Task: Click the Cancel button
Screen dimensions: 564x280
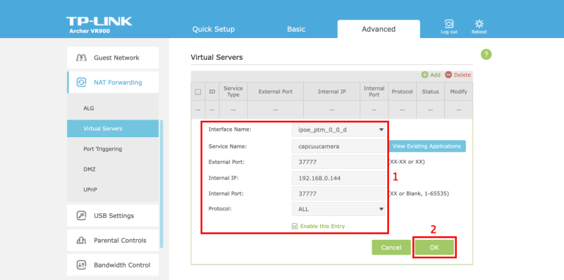Action: click(x=391, y=248)
